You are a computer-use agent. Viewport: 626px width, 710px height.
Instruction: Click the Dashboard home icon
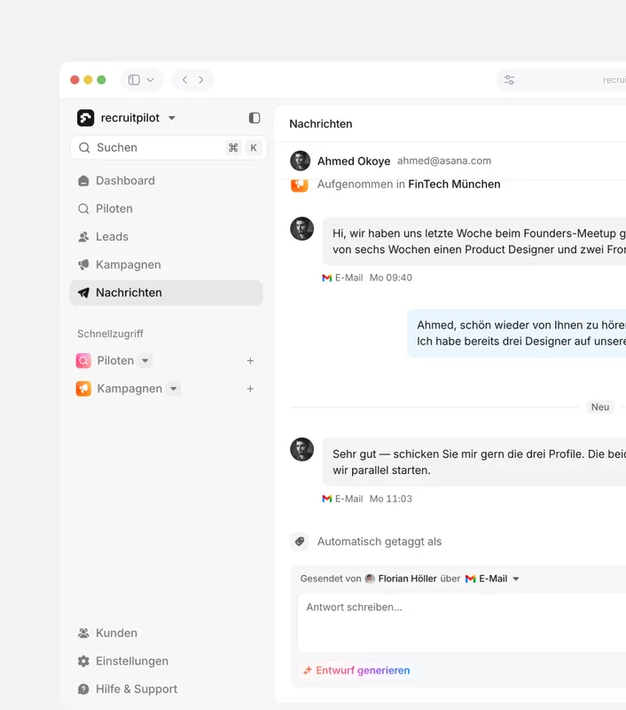83,181
